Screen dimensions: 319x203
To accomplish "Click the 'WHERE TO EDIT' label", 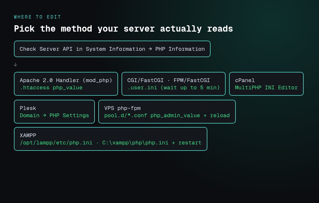I will pos(37,17).
